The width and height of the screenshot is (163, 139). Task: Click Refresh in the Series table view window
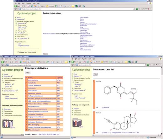[x=32, y=6]
